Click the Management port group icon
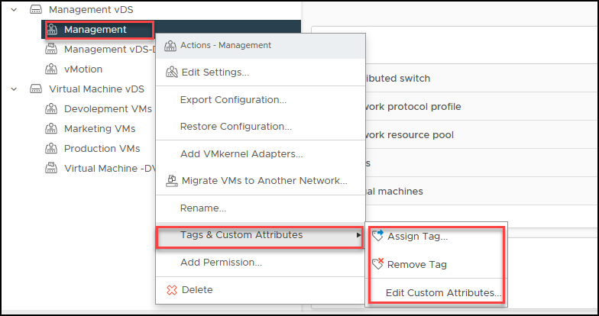 (51, 29)
